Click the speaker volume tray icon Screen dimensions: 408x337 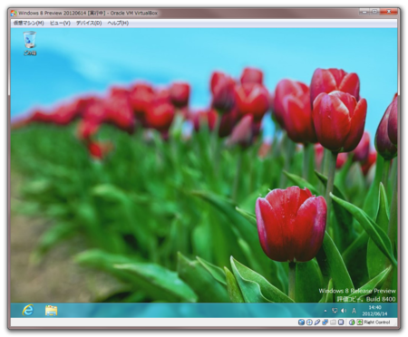344,311
